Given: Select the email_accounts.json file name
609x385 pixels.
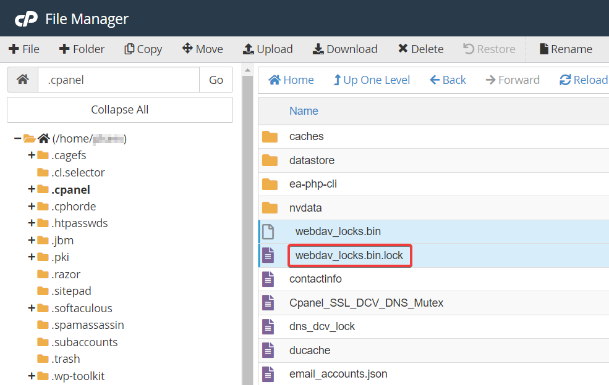Looking at the screenshot, I should [338, 374].
